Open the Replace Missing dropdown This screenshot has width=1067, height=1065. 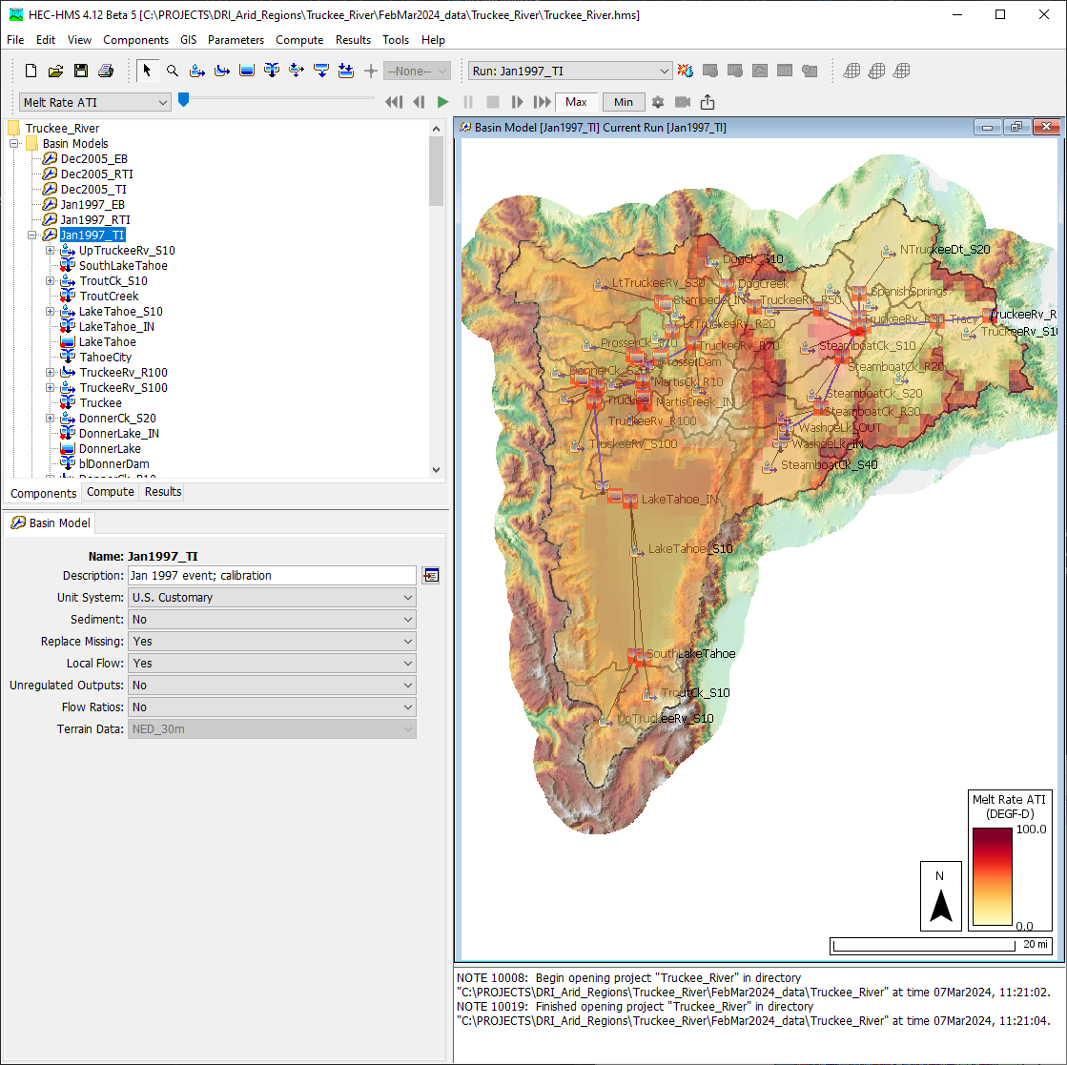[x=272, y=641]
